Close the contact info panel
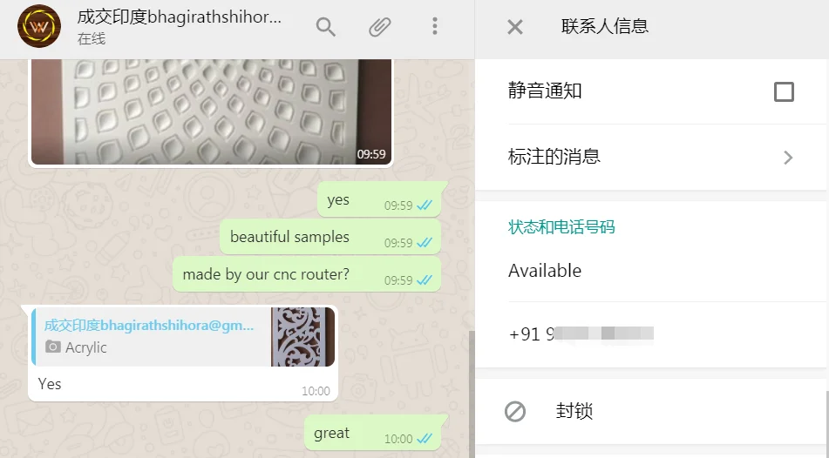Viewport: 829px width, 458px height. click(x=515, y=26)
